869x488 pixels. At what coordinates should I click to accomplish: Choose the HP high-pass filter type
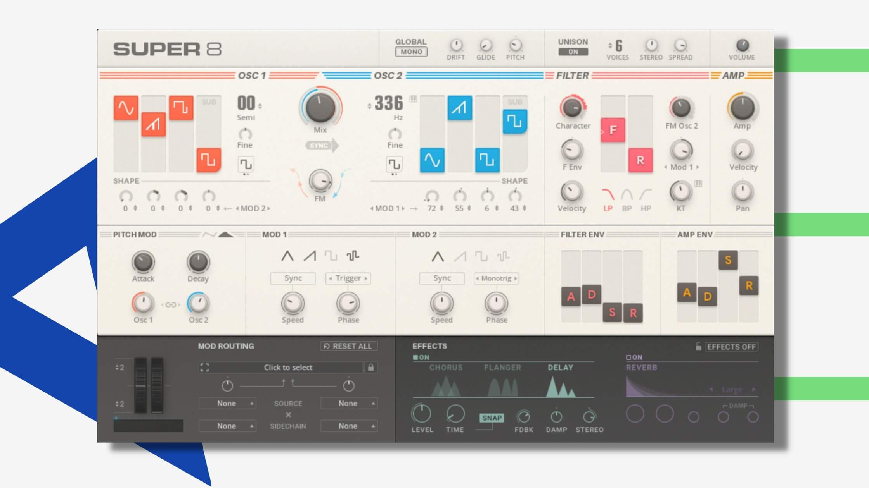tap(646, 199)
